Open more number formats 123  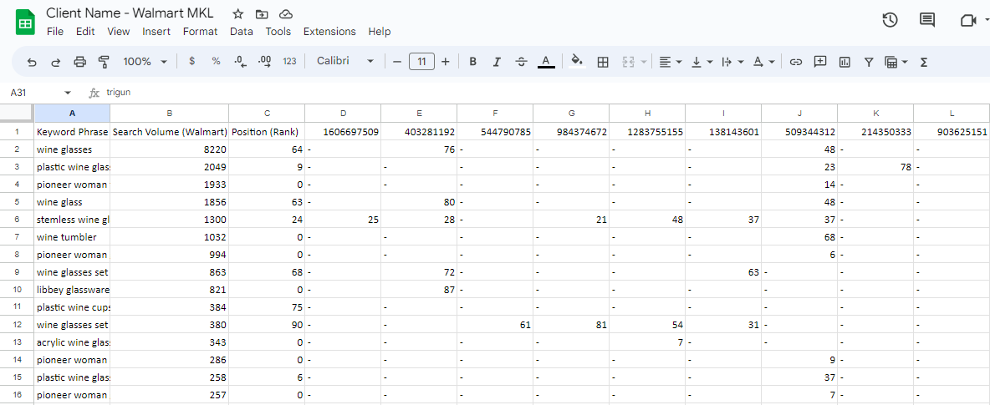point(290,62)
